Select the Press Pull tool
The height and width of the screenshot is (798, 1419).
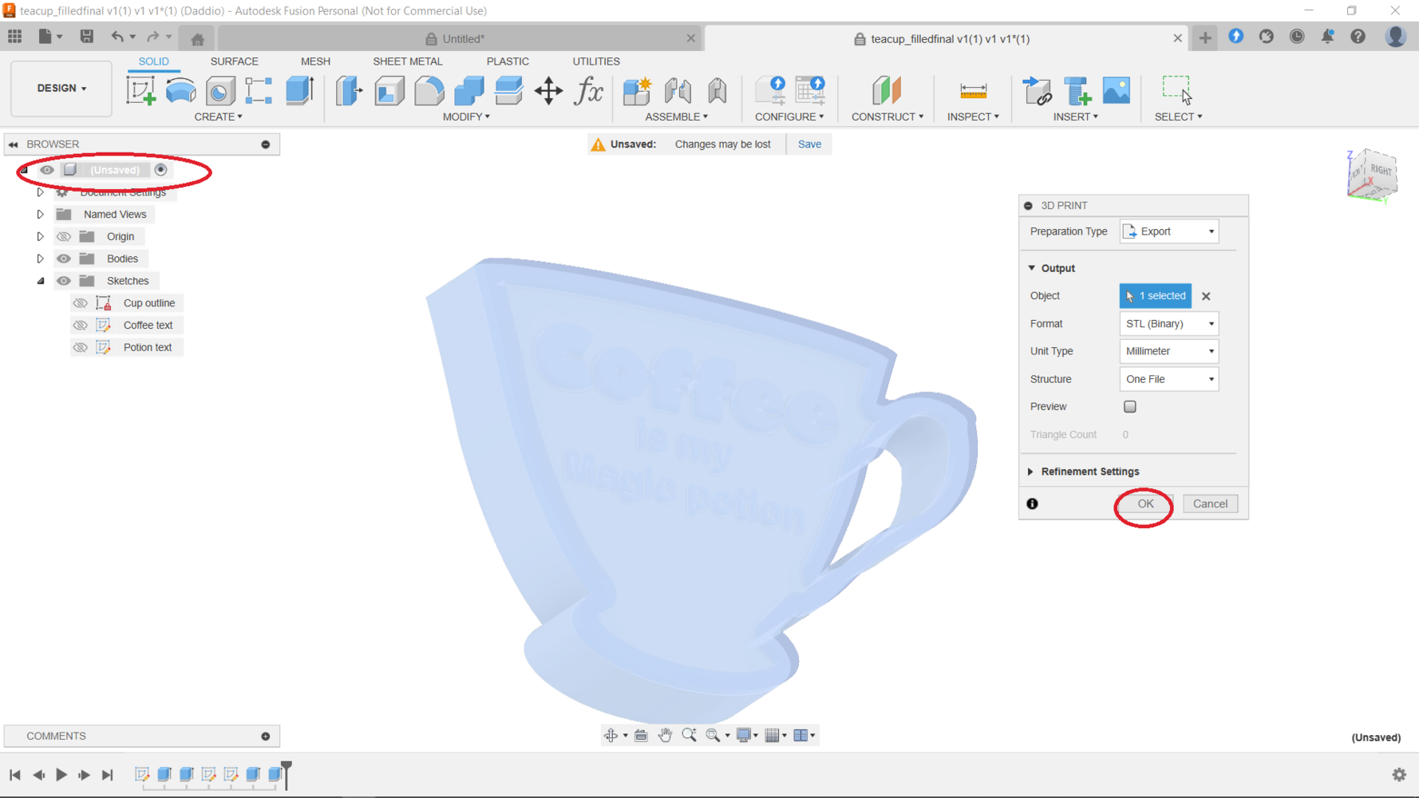[x=349, y=90]
